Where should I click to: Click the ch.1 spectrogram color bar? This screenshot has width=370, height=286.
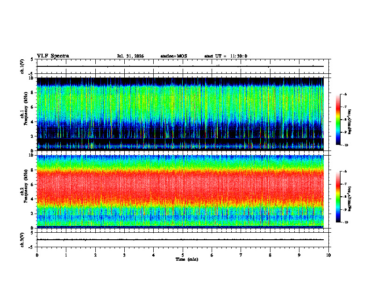(338, 120)
